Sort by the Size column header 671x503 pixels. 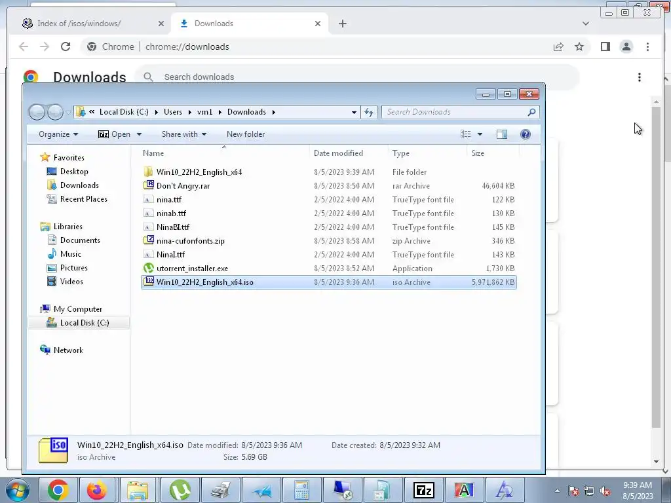478,153
